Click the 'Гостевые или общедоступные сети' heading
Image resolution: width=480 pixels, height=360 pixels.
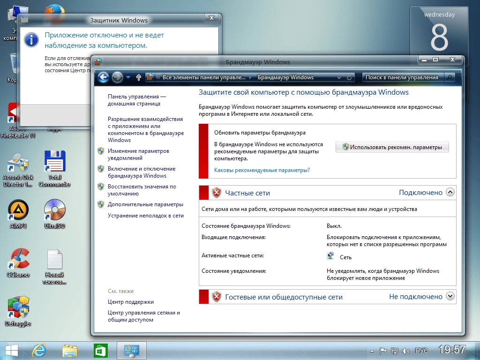click(284, 297)
